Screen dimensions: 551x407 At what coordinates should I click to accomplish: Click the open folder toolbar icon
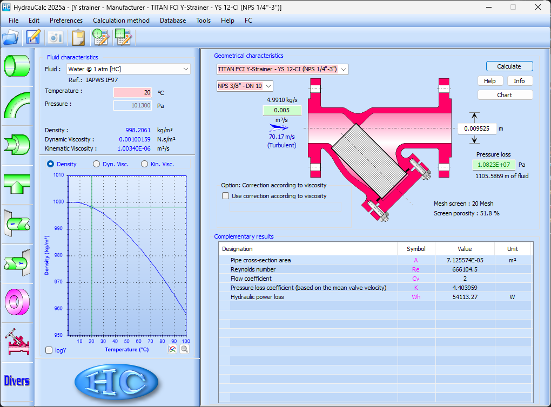pos(10,37)
